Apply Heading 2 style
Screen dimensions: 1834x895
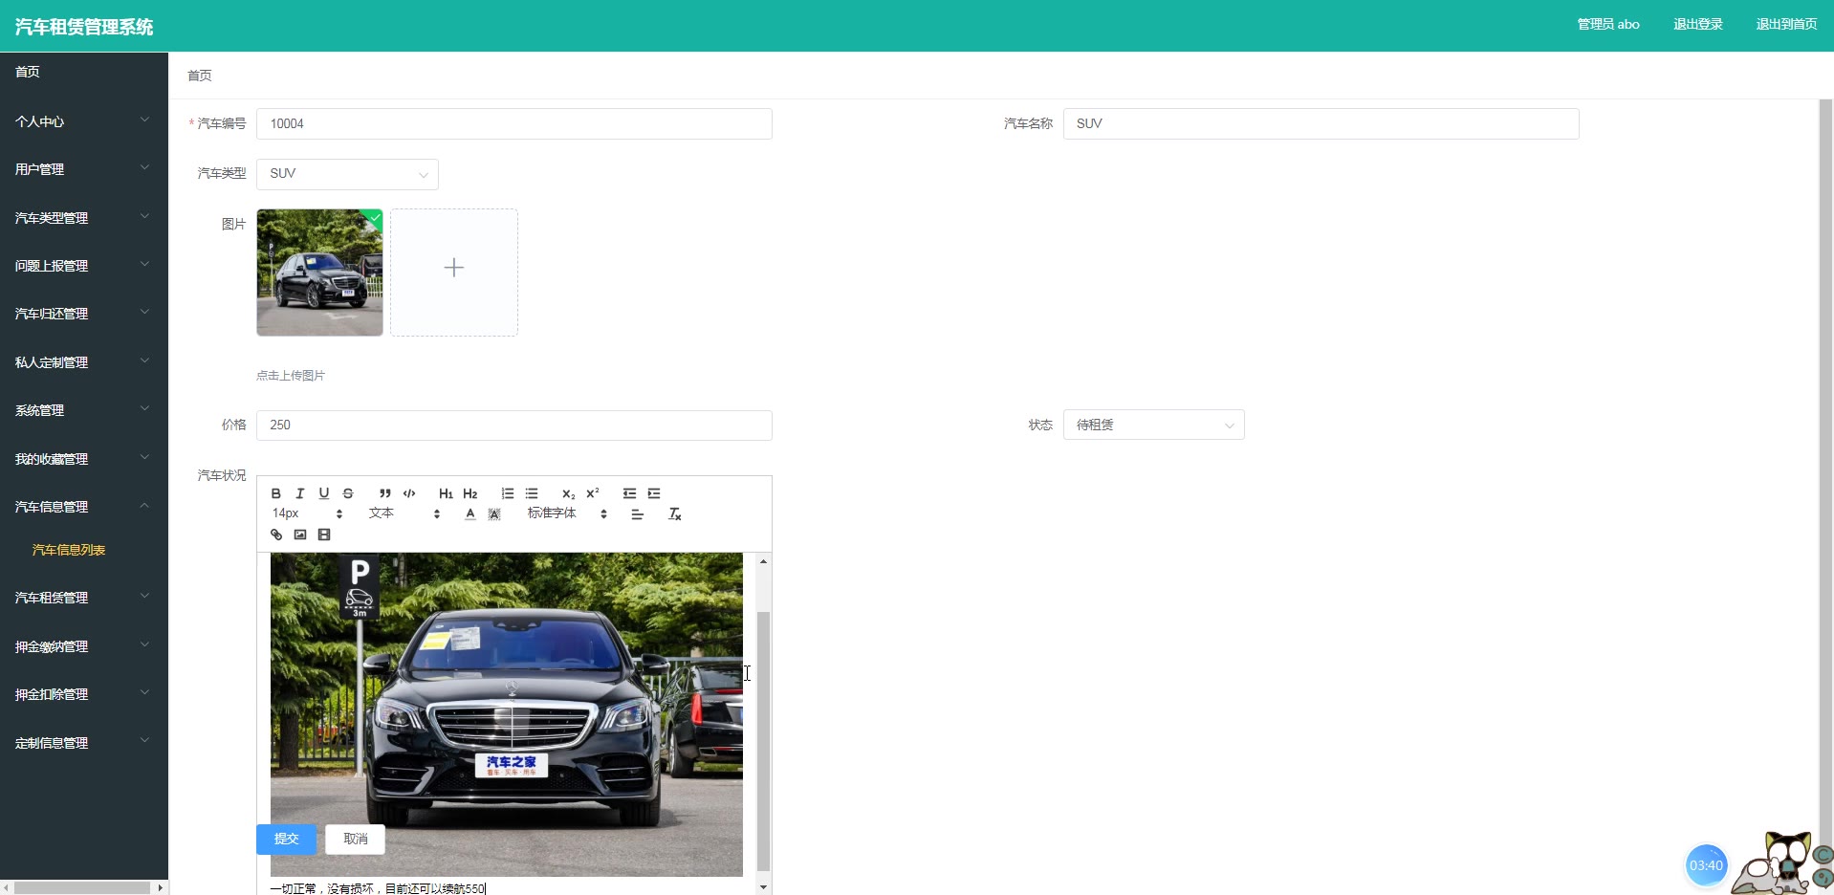pos(470,493)
